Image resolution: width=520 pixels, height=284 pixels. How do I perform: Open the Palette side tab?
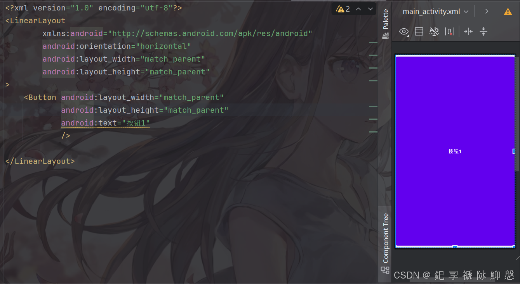click(385, 24)
